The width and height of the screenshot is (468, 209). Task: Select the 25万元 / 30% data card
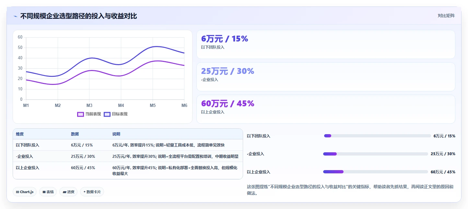(x=326, y=77)
